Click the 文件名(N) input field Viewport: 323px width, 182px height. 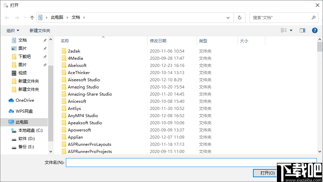(x=191, y=163)
